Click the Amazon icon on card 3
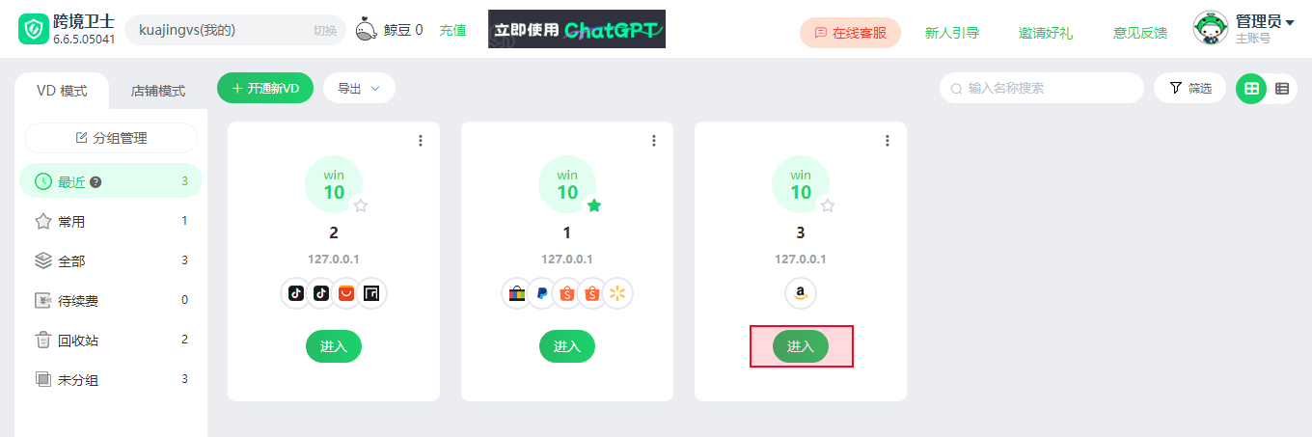 click(801, 294)
